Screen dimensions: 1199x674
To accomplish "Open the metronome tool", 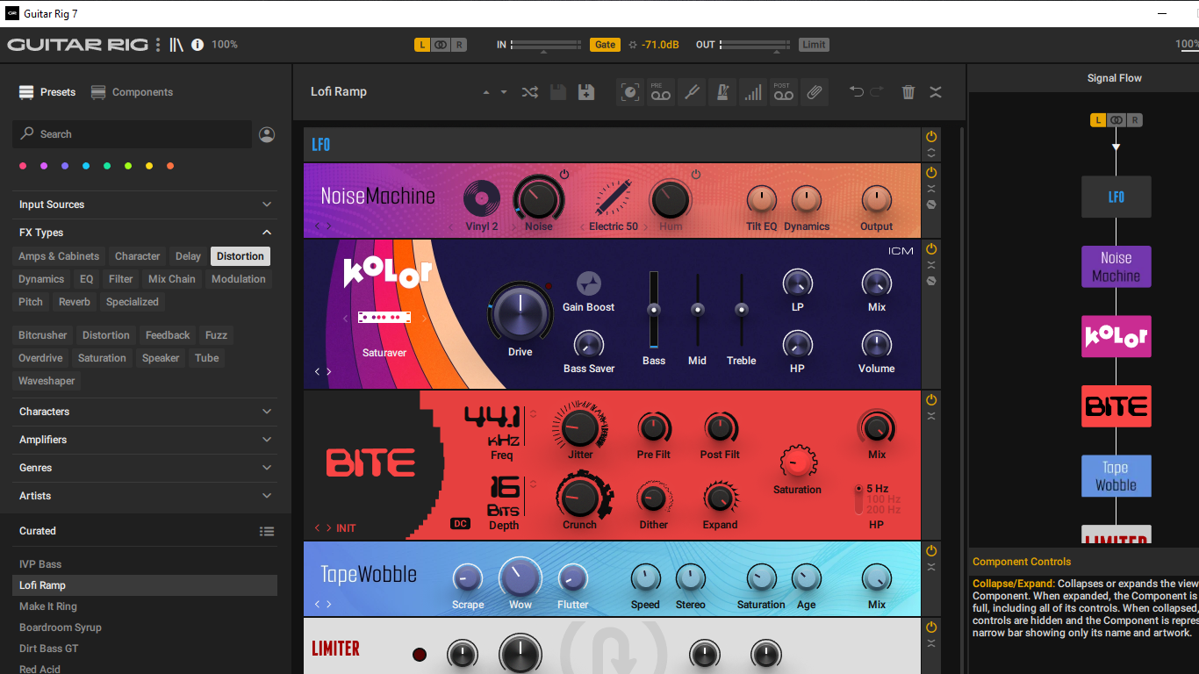I will (x=722, y=92).
